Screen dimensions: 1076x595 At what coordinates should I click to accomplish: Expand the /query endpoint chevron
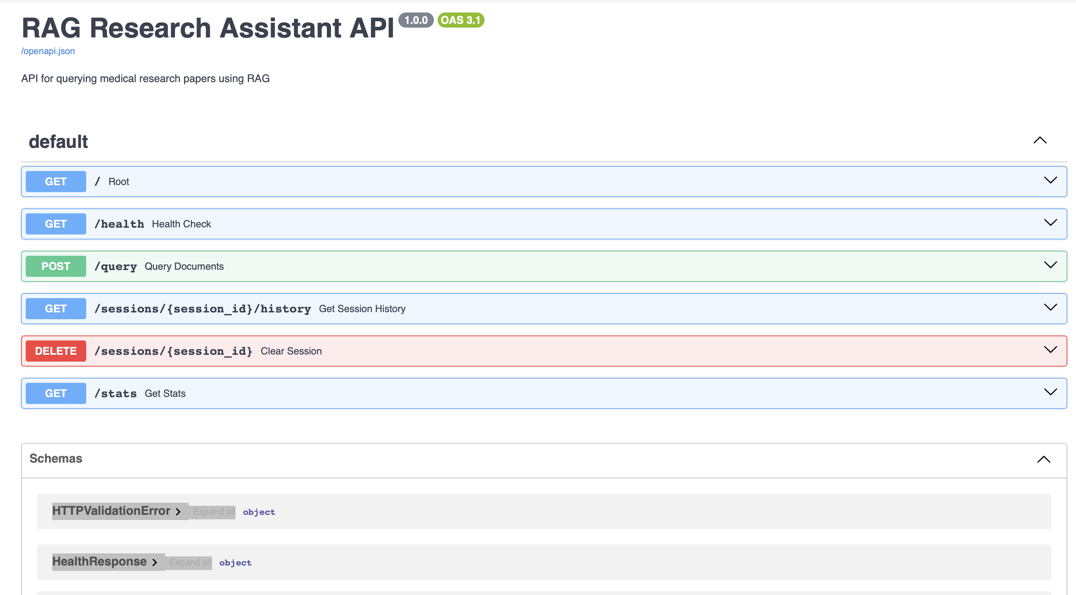coord(1050,265)
